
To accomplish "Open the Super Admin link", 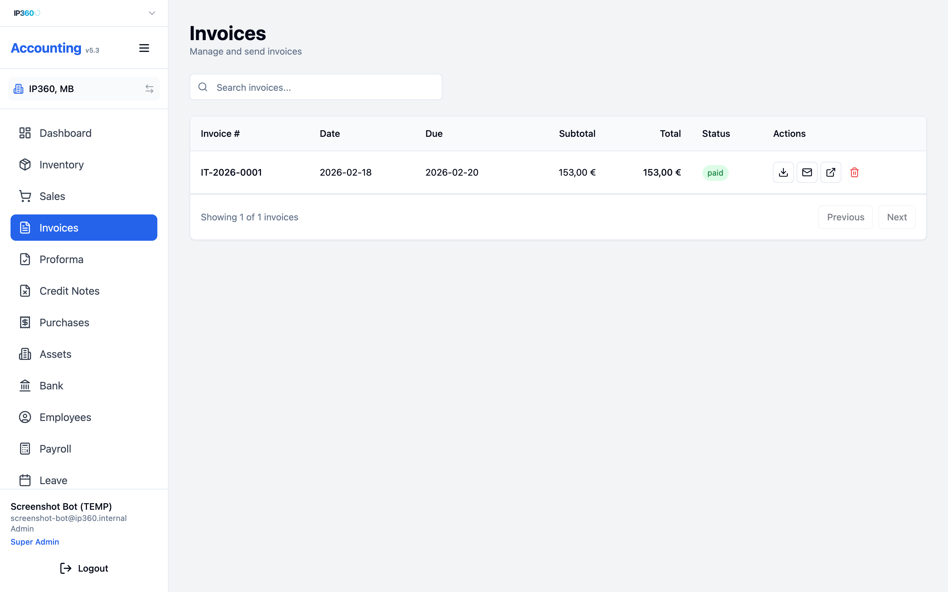I will (35, 542).
